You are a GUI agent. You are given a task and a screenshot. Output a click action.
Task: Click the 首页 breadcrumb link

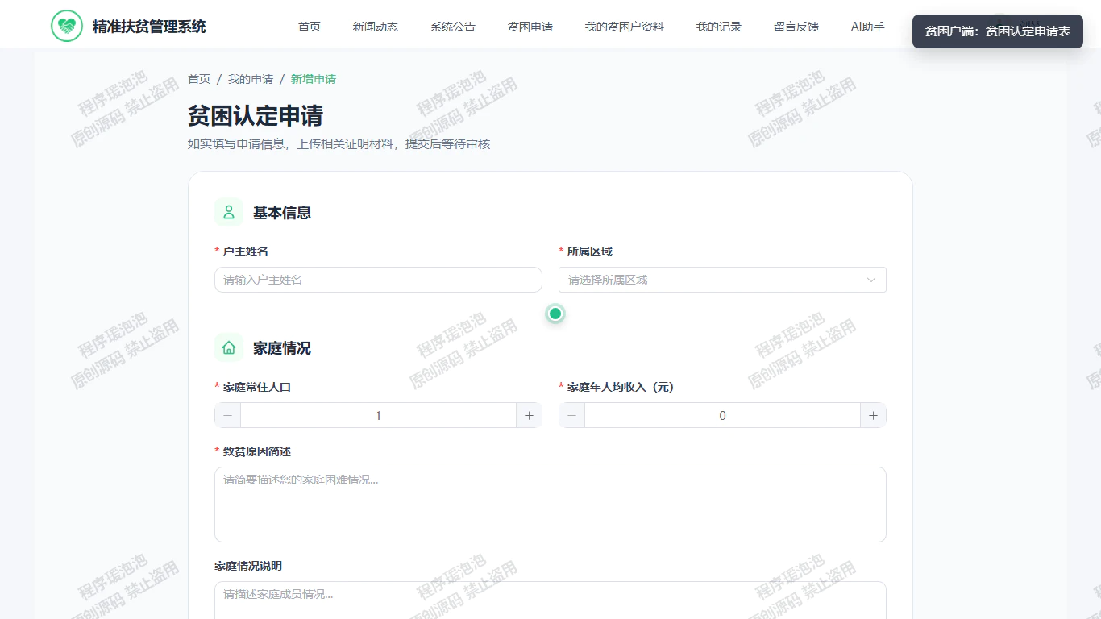[199, 79]
